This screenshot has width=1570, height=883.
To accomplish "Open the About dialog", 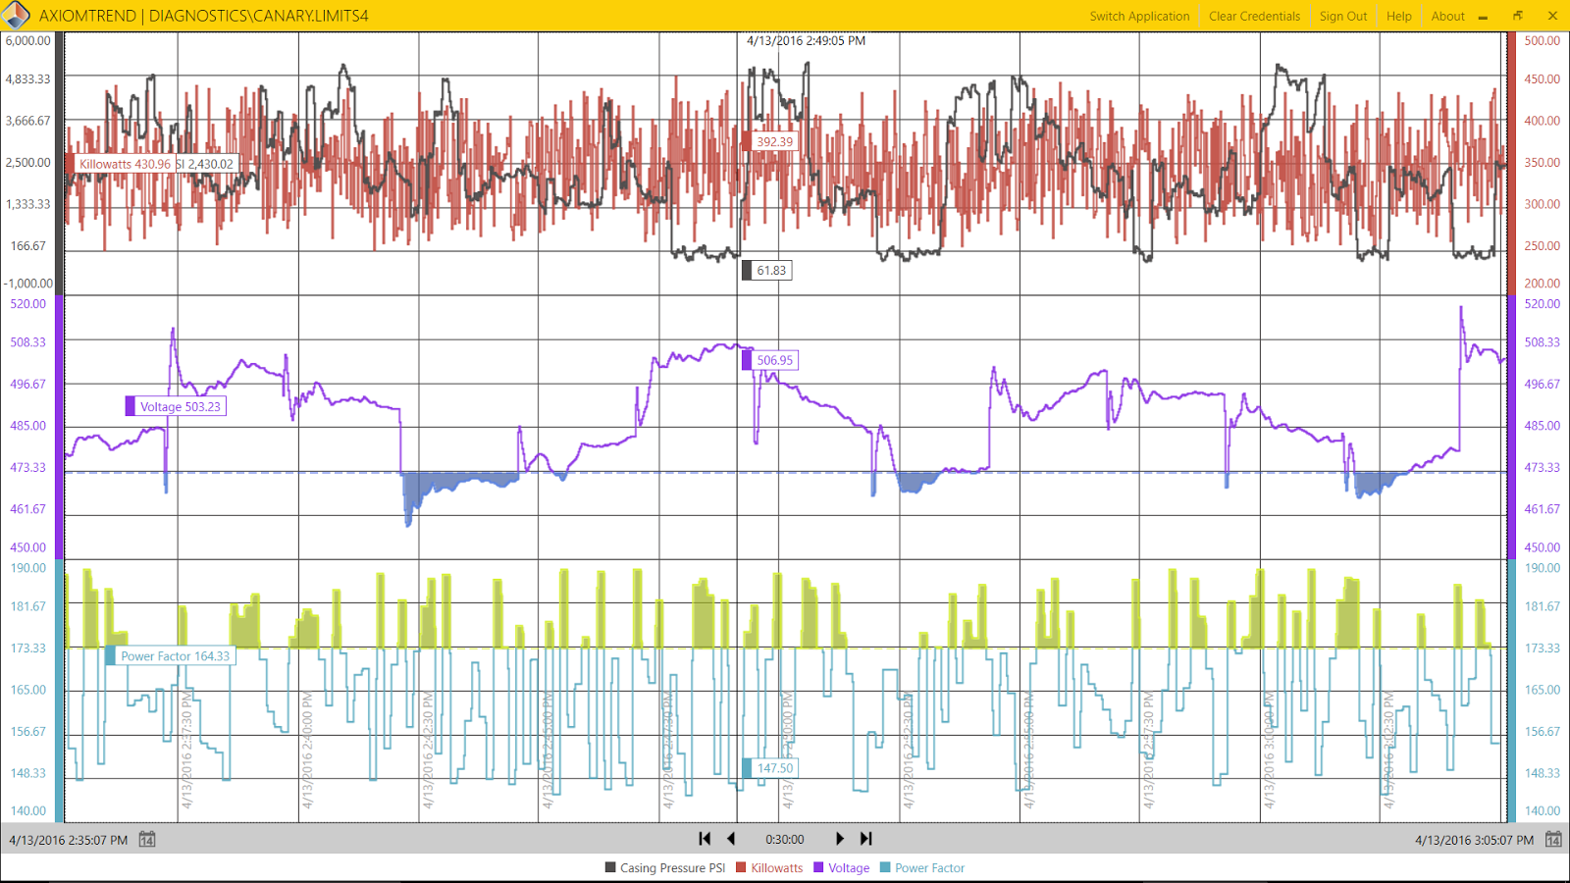I will click(x=1447, y=16).
